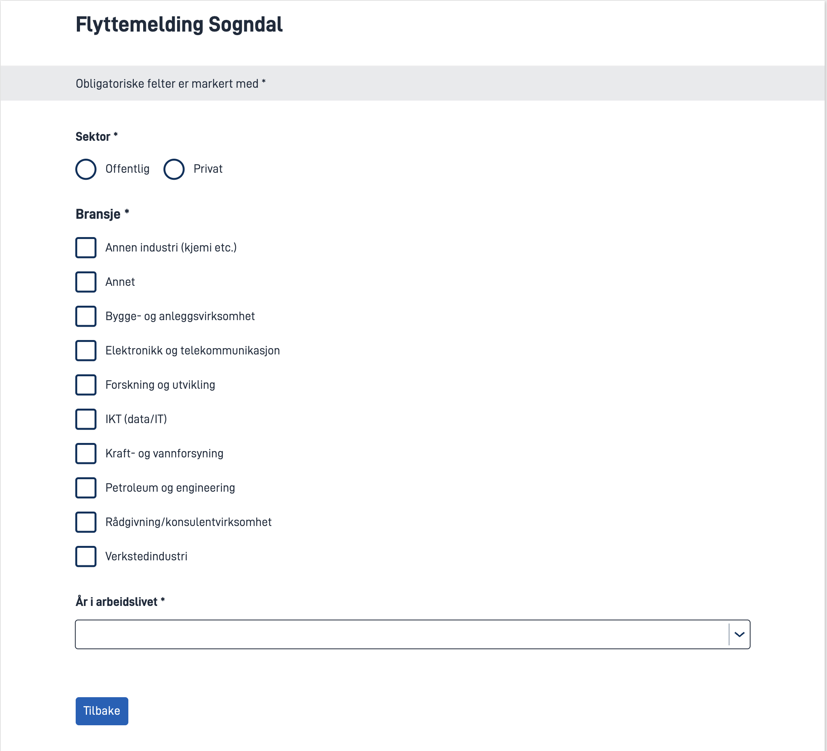Select Forskning og utvikling checkbox
Screen dimensions: 827x751
tap(86, 385)
